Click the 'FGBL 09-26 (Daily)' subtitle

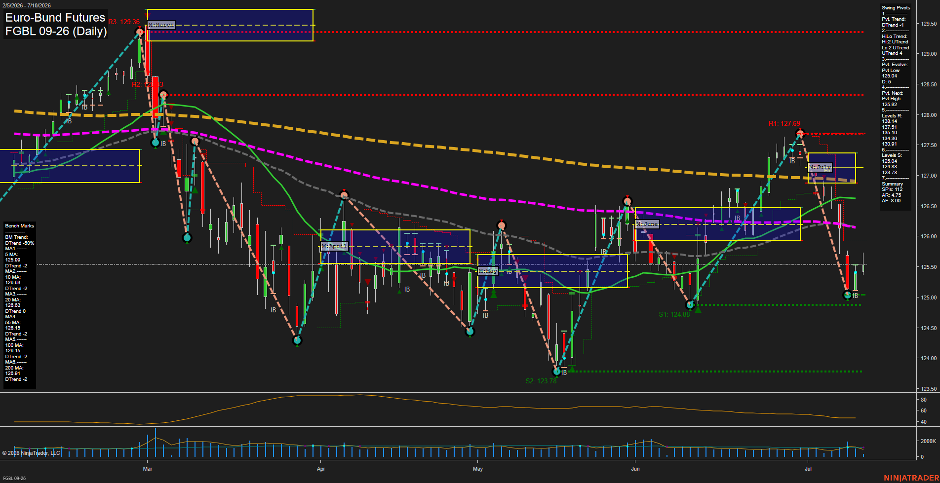[56, 31]
